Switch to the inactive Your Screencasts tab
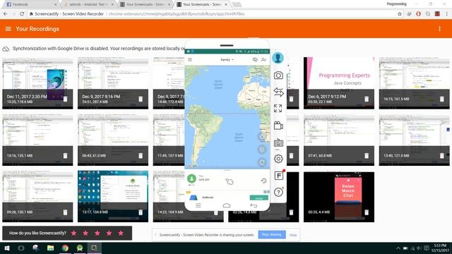 (145, 4)
